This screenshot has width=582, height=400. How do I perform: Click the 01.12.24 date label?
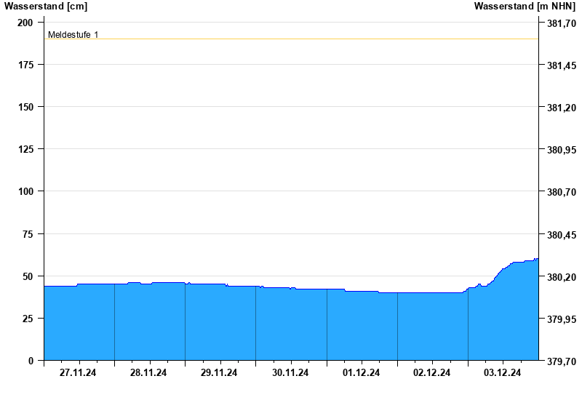[362, 373]
